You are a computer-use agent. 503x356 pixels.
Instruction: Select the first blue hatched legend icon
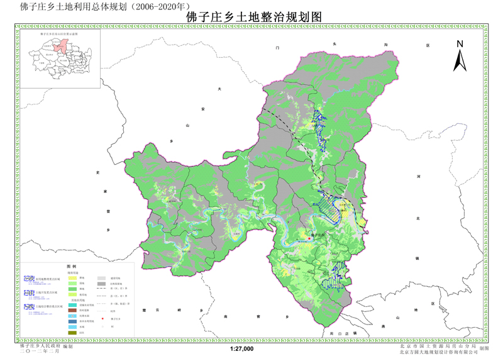click(x=30, y=278)
